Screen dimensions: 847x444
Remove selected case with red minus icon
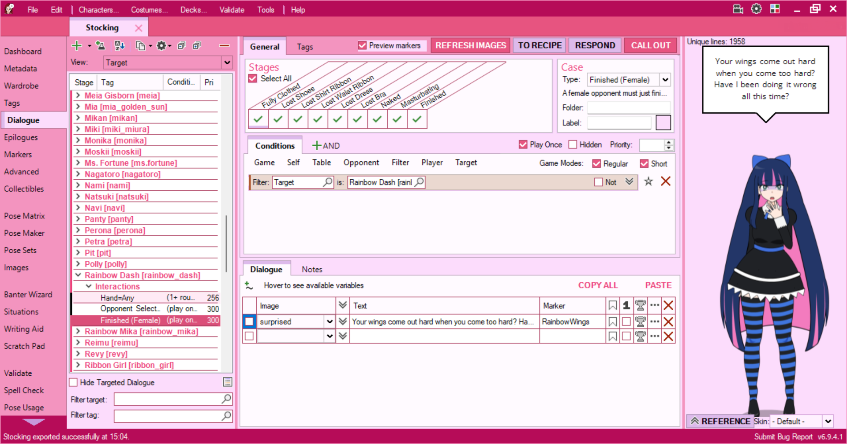click(x=224, y=46)
